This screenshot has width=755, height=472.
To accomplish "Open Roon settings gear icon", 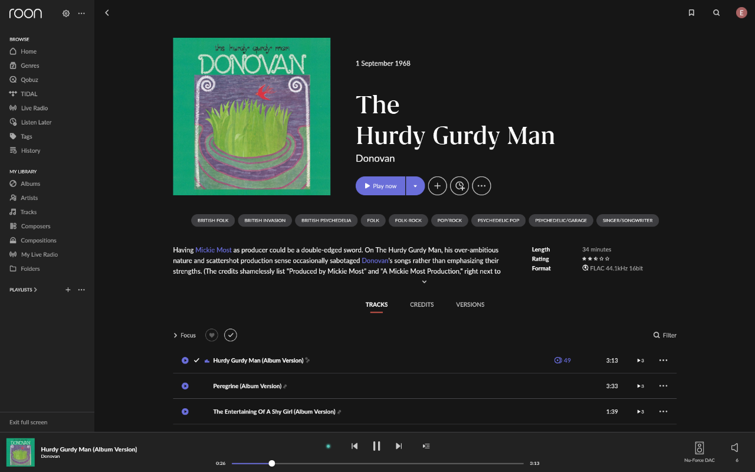I will pos(66,13).
